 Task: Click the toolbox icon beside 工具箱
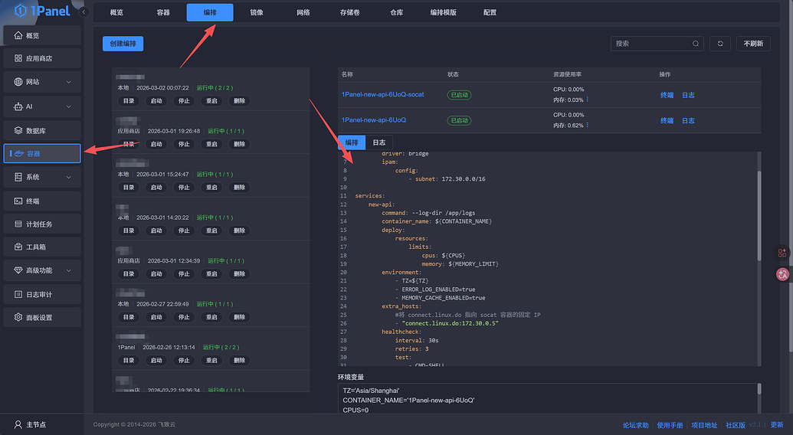[x=18, y=247]
